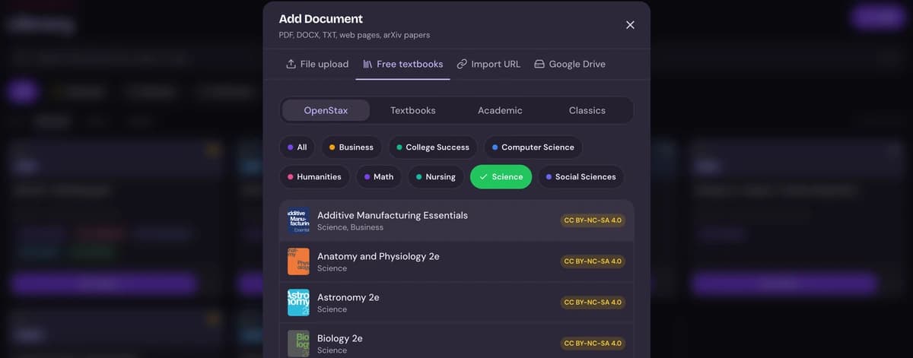This screenshot has height=358, width=913.
Task: Select the OpenStax source segment
Action: tap(326, 110)
